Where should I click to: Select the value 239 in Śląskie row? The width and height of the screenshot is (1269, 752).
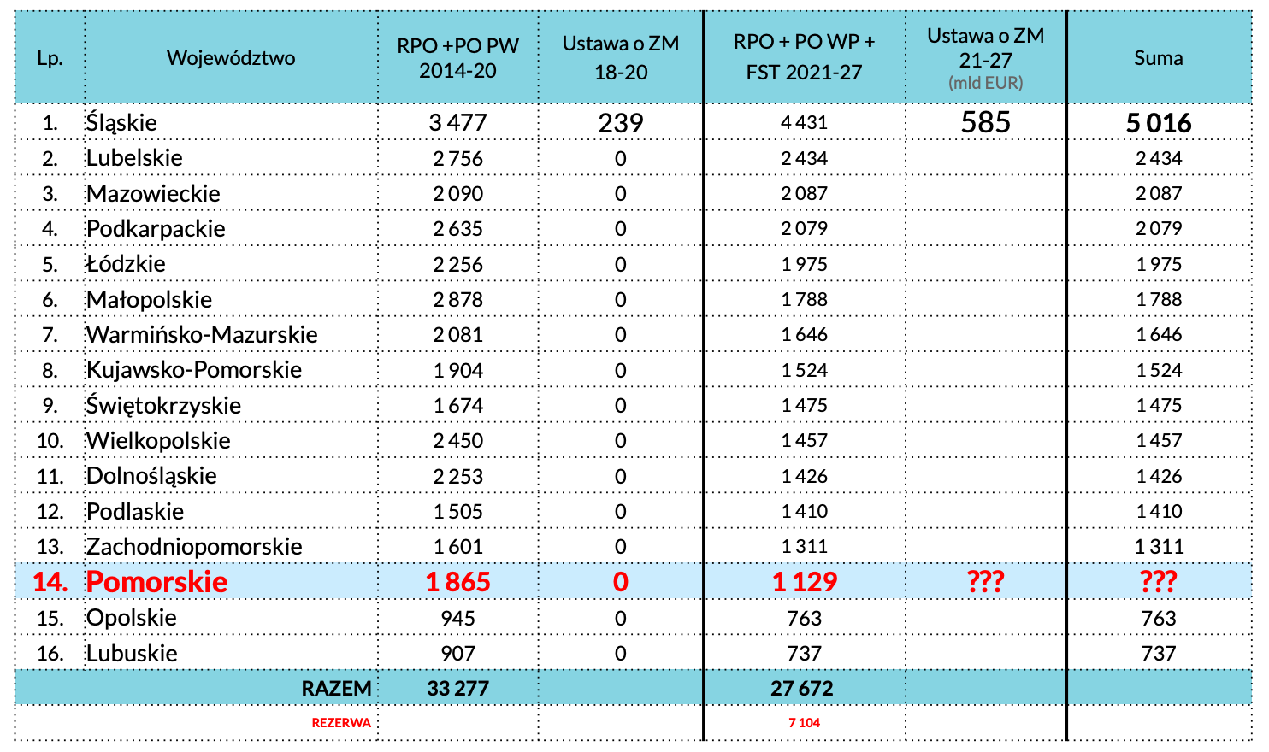[621, 123]
